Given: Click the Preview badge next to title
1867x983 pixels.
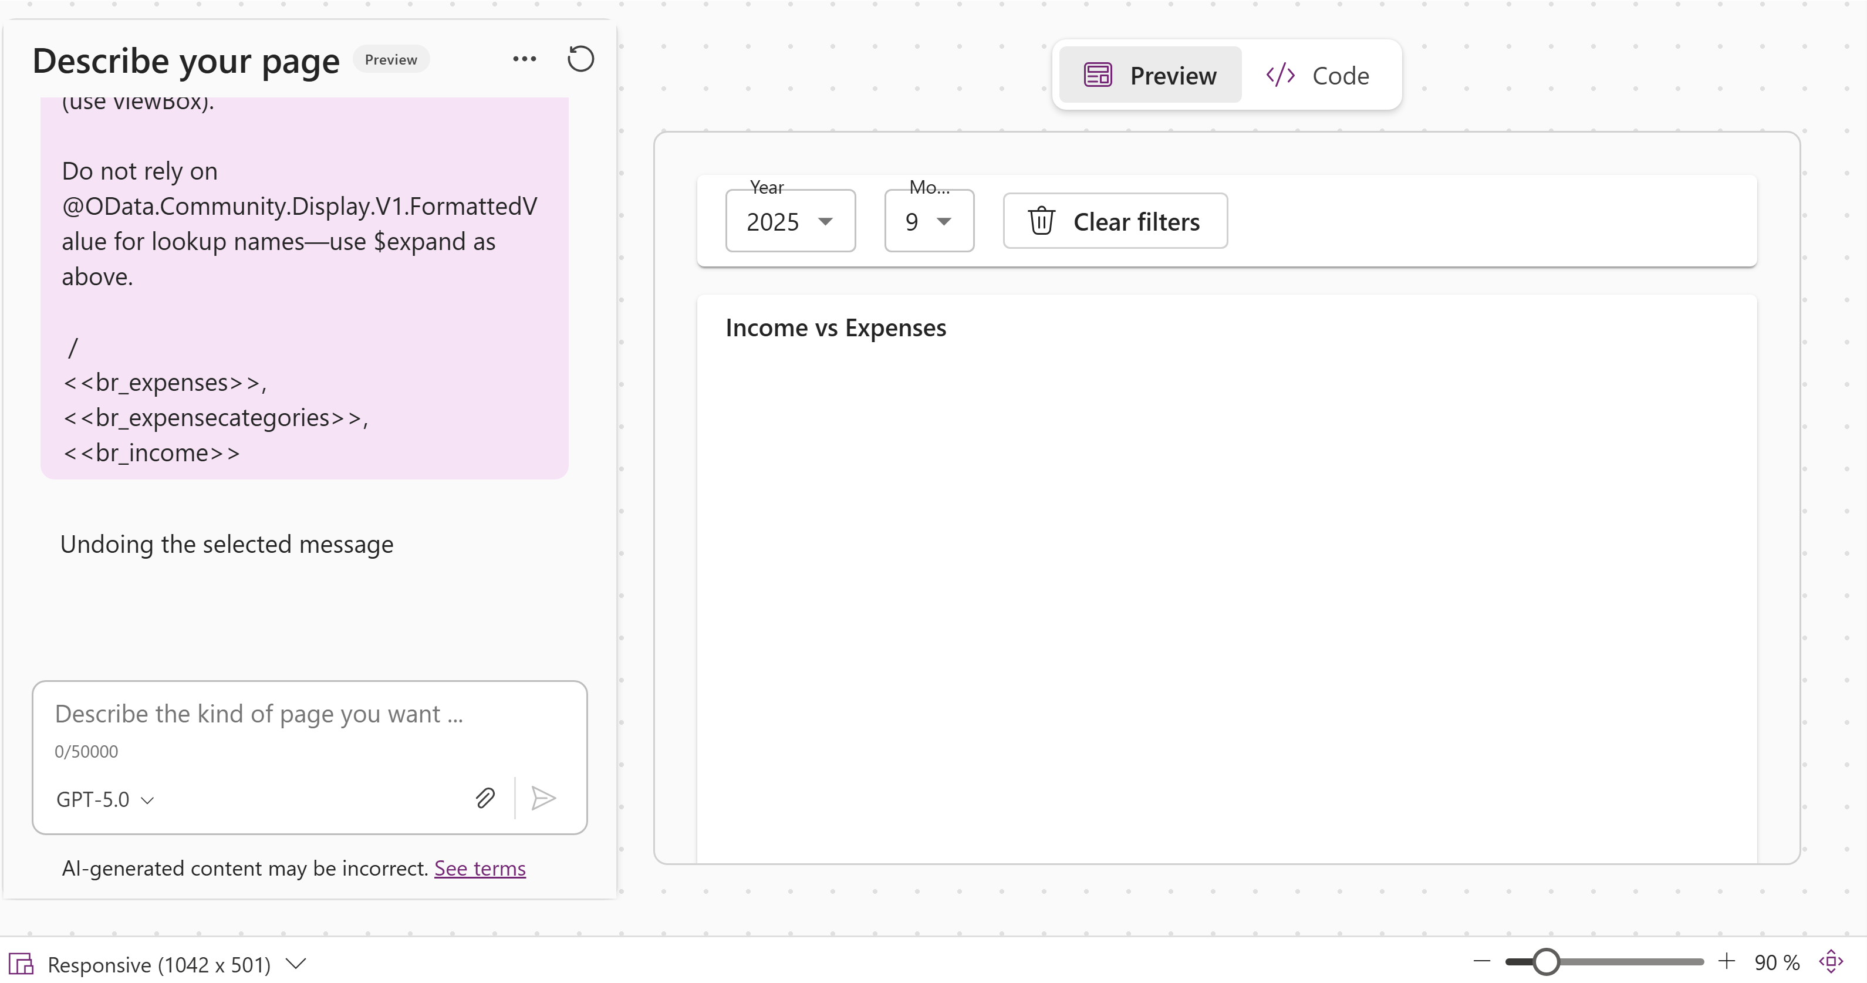Looking at the screenshot, I should tap(391, 59).
